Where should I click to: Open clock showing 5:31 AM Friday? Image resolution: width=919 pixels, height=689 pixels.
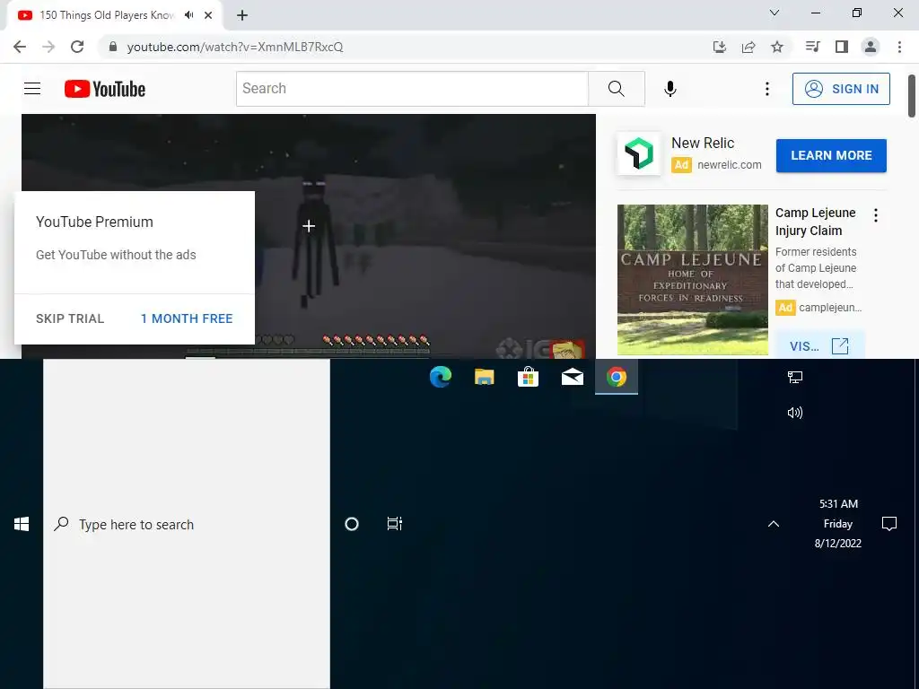(838, 524)
